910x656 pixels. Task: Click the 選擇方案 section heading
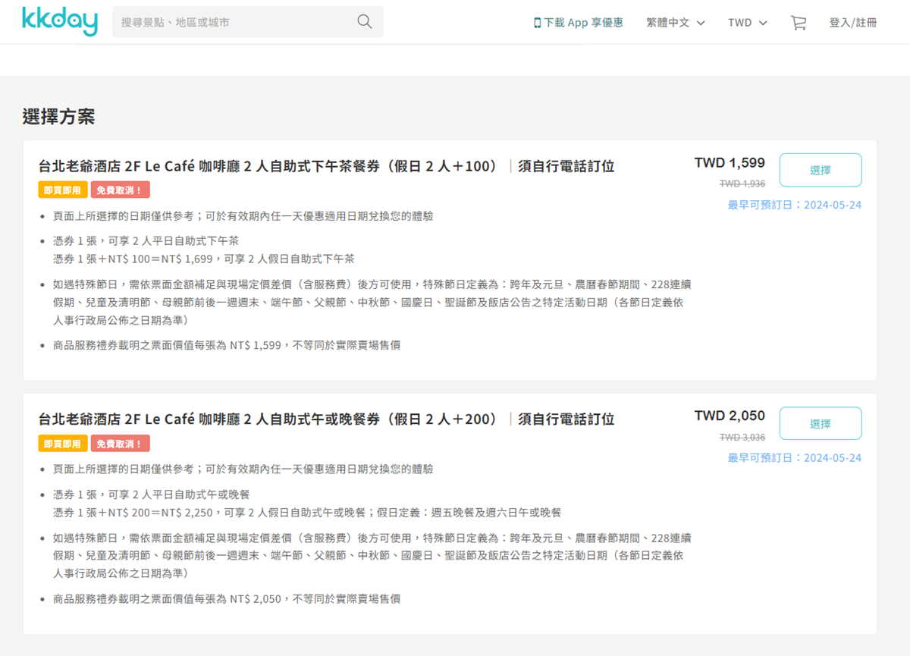point(58,117)
